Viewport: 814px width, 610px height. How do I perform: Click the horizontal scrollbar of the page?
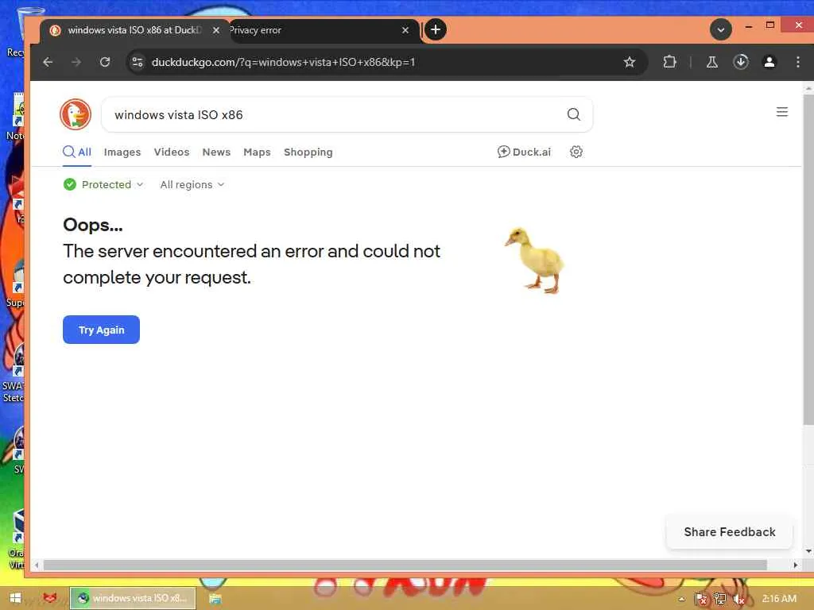tap(405, 565)
